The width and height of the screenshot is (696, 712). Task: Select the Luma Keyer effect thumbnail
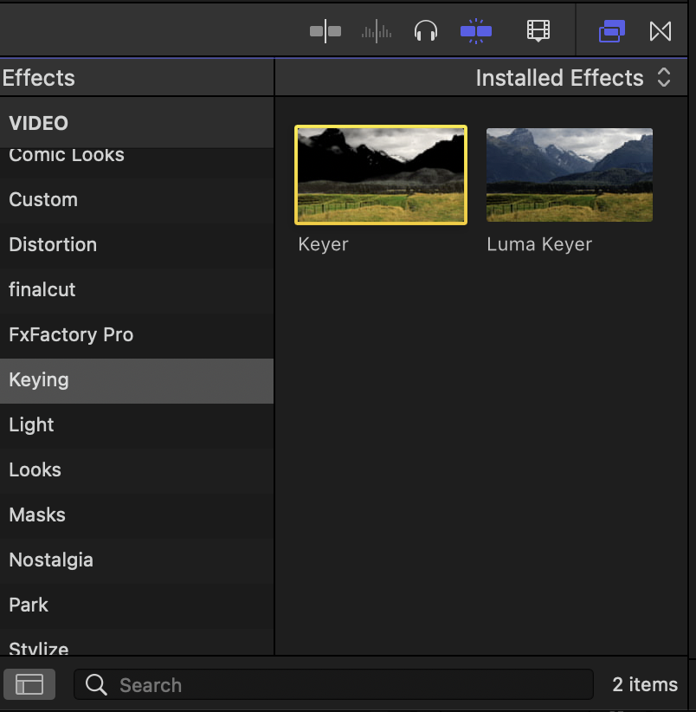[x=570, y=175]
